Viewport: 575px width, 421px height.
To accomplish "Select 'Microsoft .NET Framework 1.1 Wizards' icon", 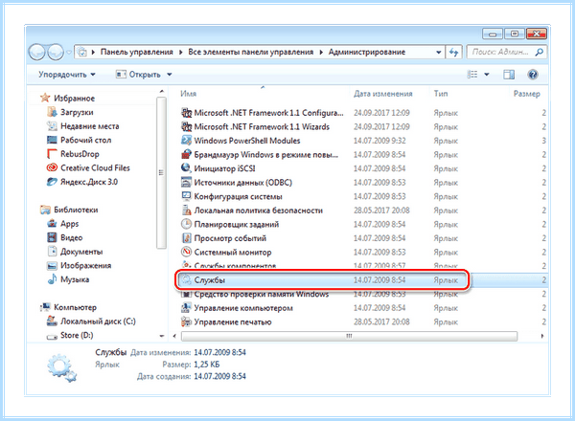I will click(187, 126).
